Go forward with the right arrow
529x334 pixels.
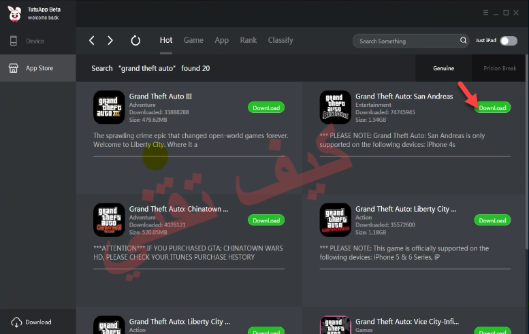(x=110, y=40)
